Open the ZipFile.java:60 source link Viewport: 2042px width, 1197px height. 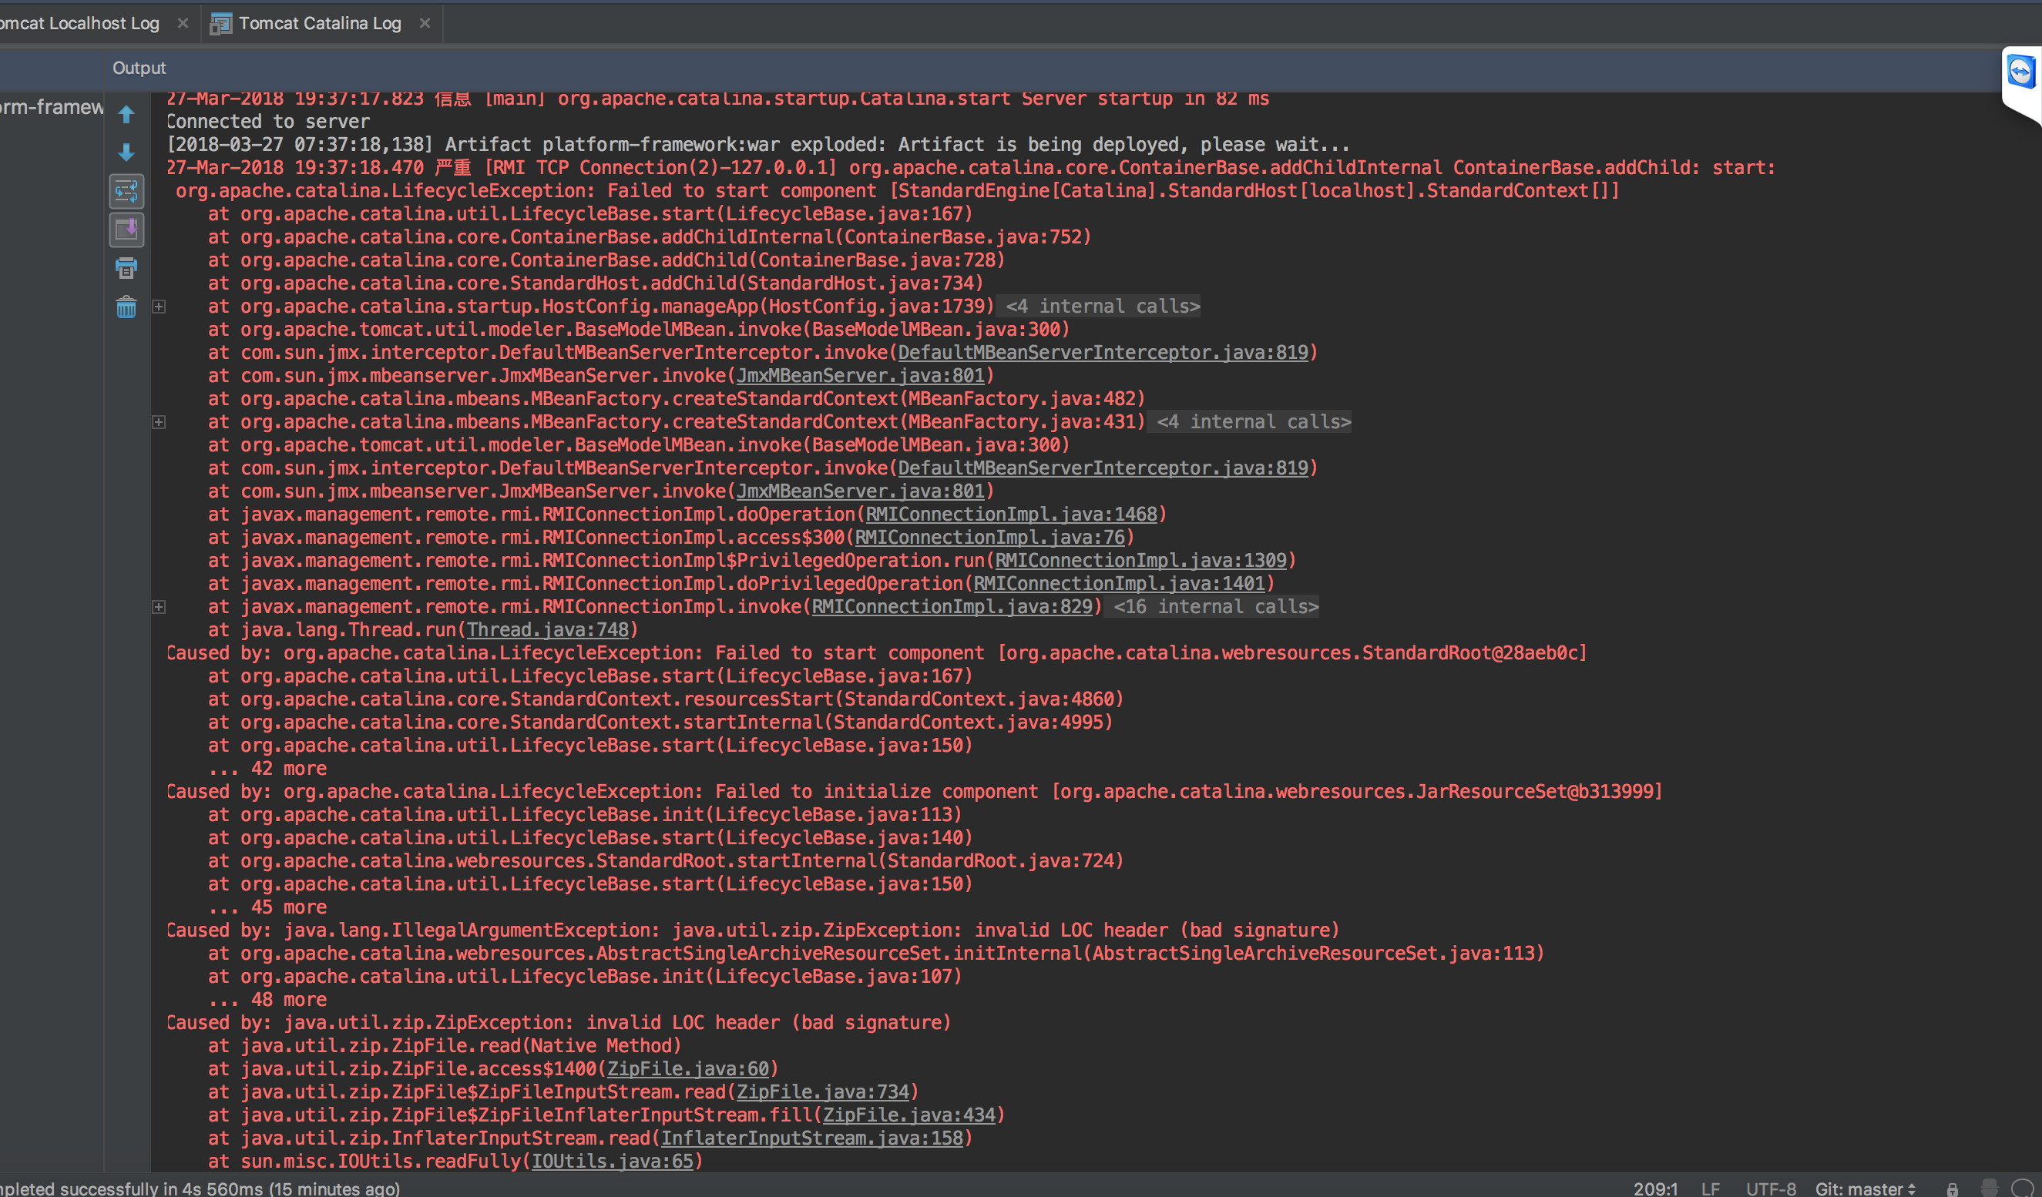point(688,1069)
